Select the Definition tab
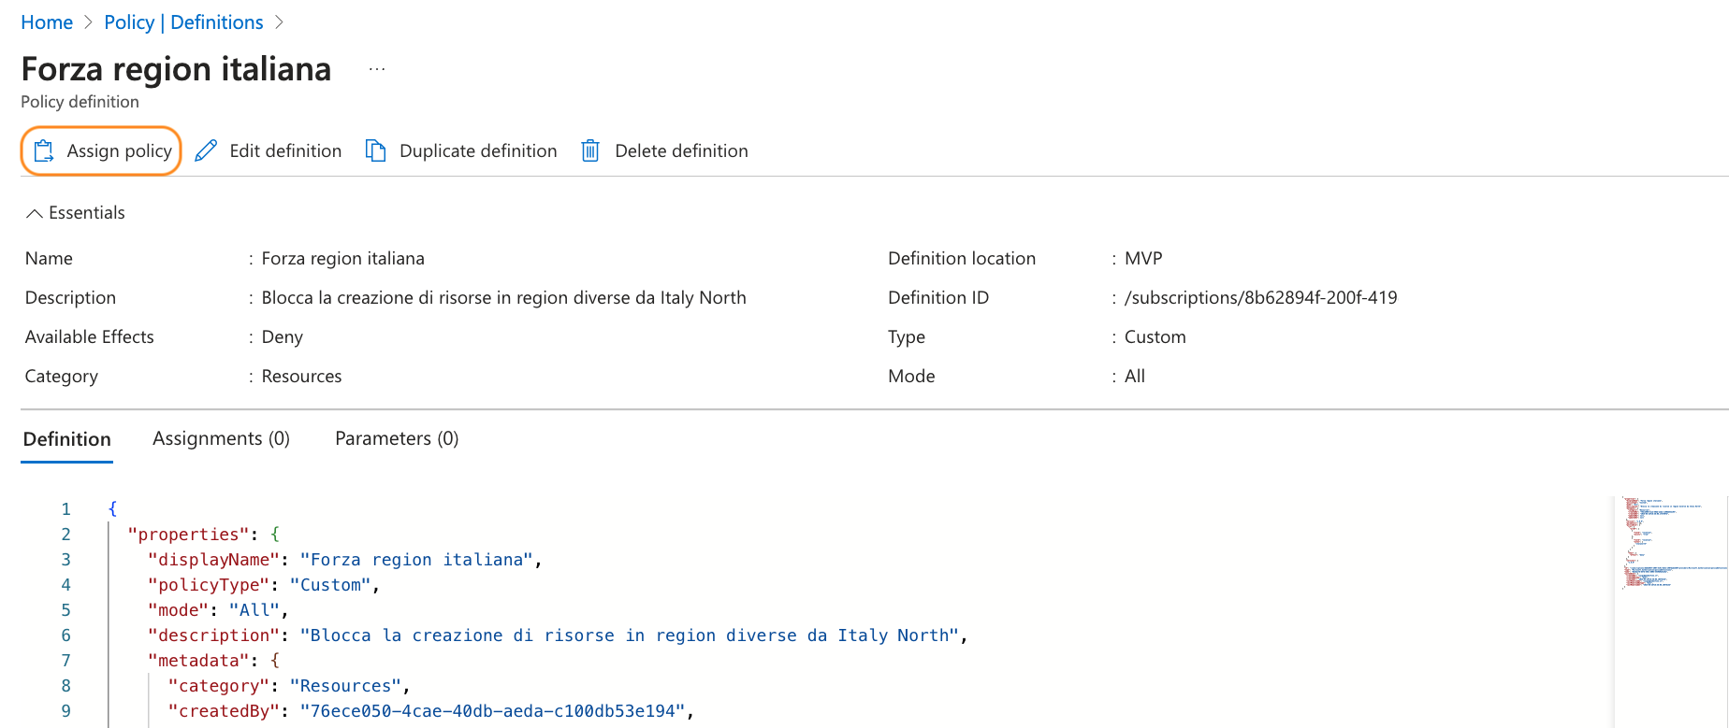The image size is (1729, 728). [x=66, y=439]
